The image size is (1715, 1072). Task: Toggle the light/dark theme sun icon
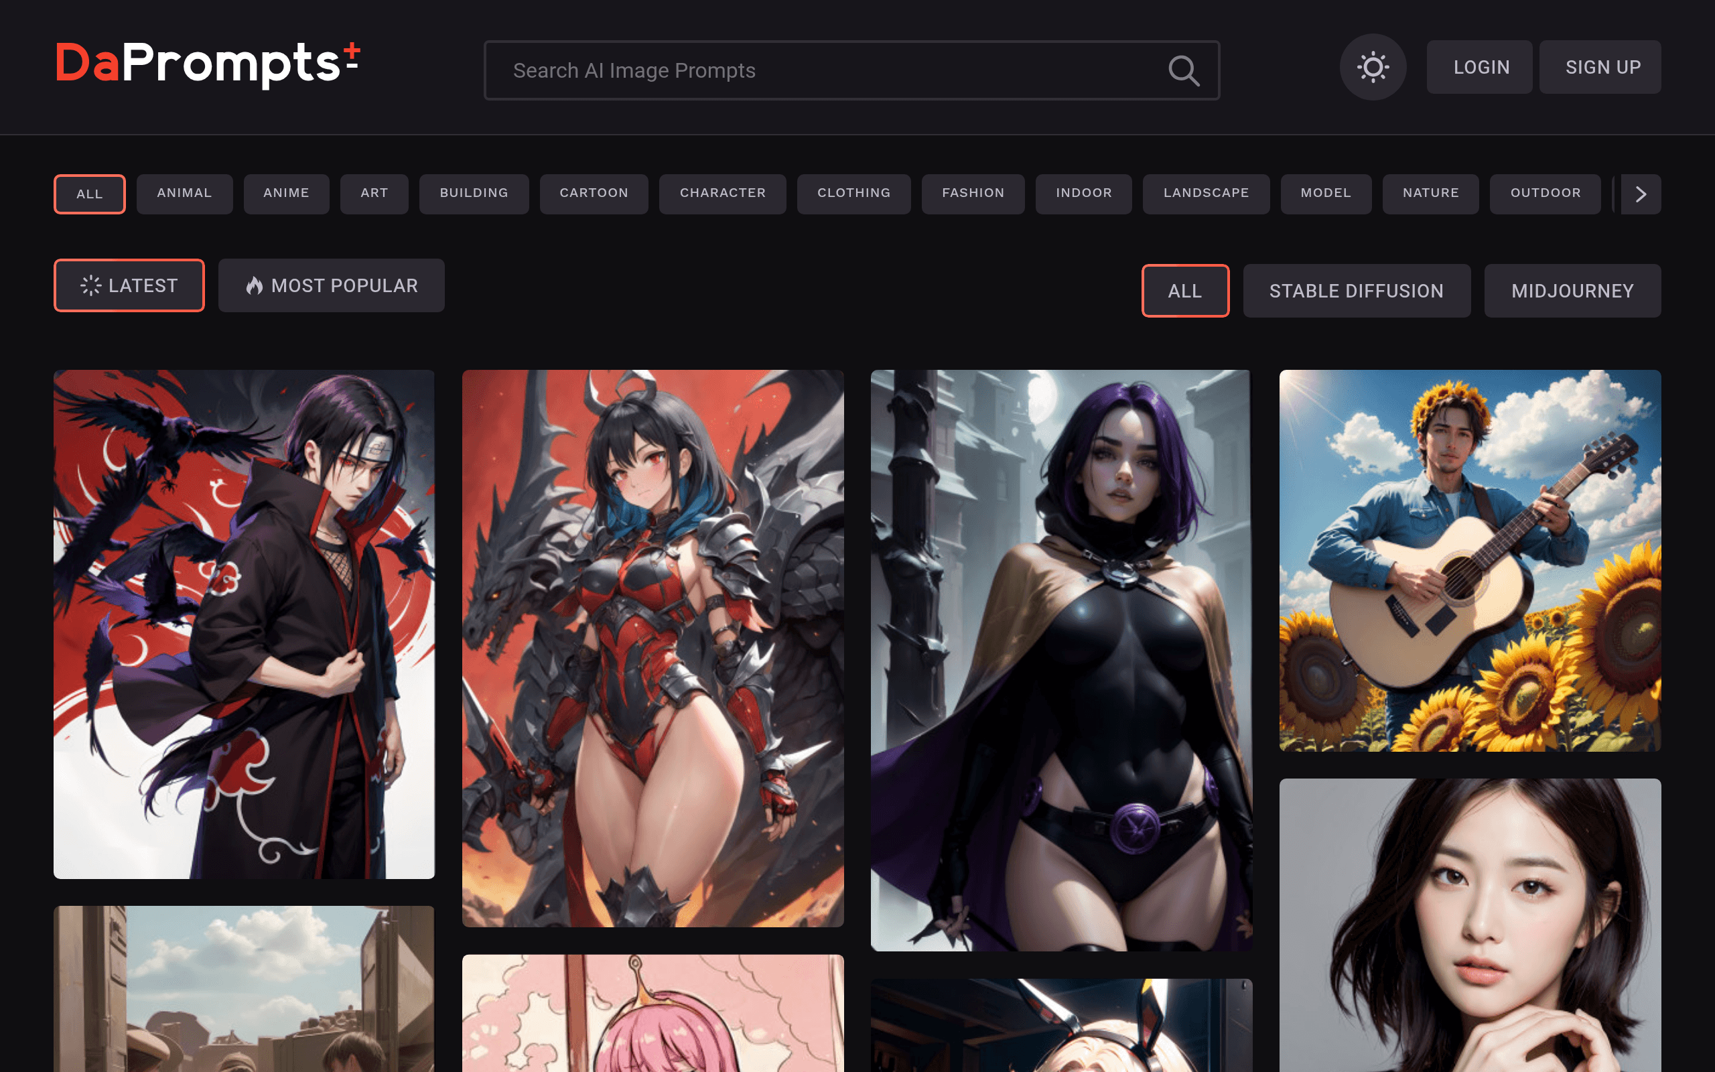pos(1373,68)
